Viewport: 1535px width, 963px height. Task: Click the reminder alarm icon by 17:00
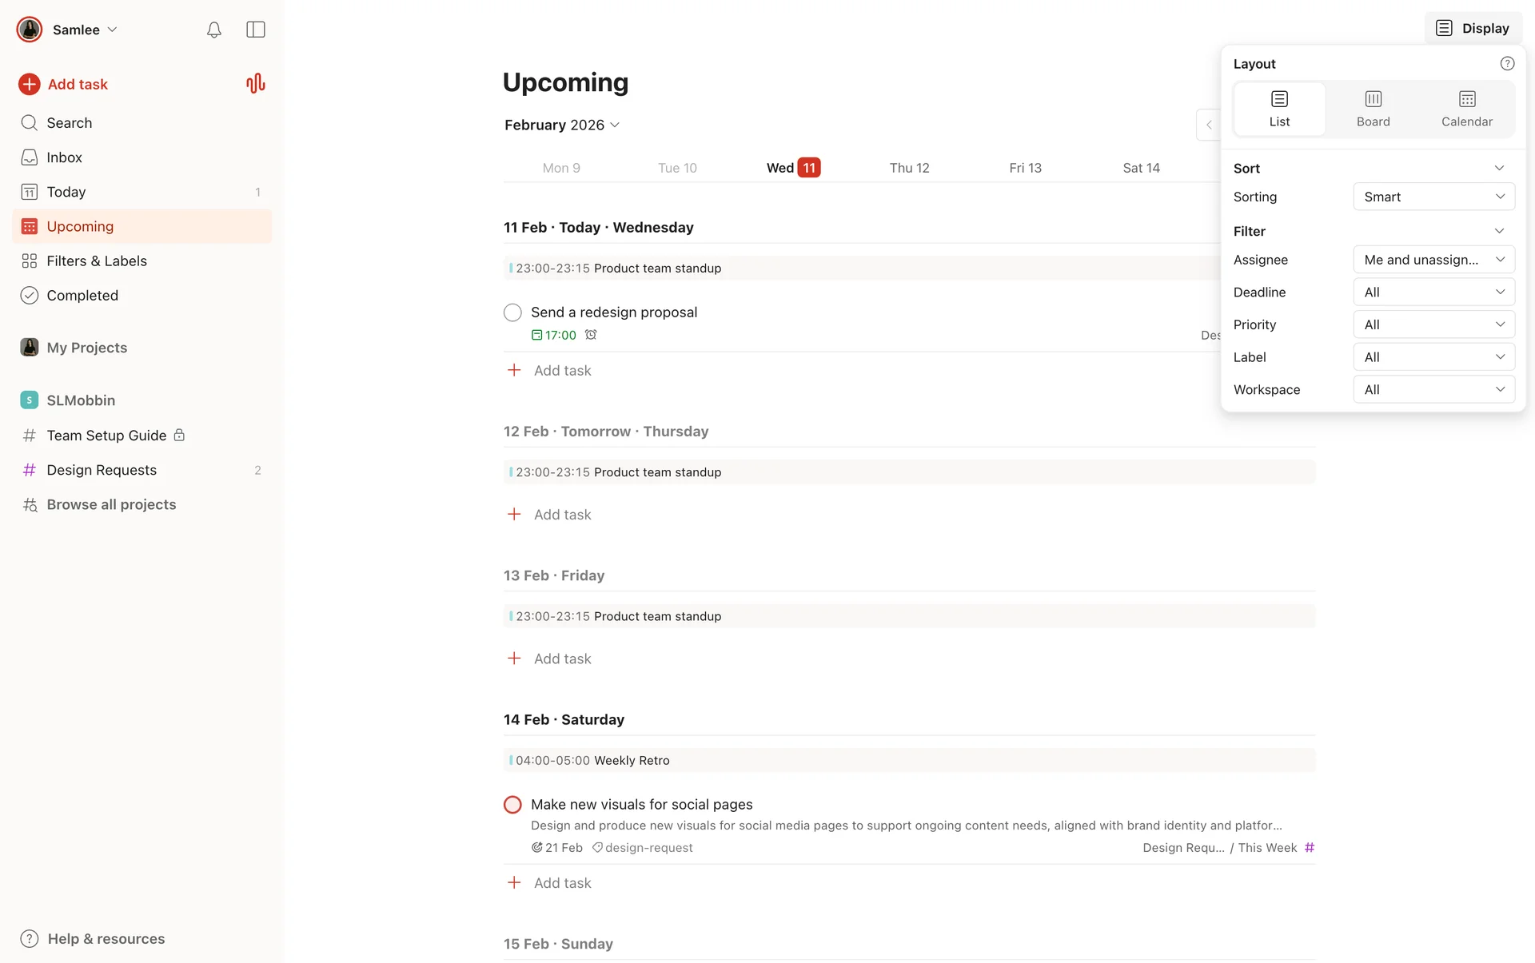(x=591, y=335)
